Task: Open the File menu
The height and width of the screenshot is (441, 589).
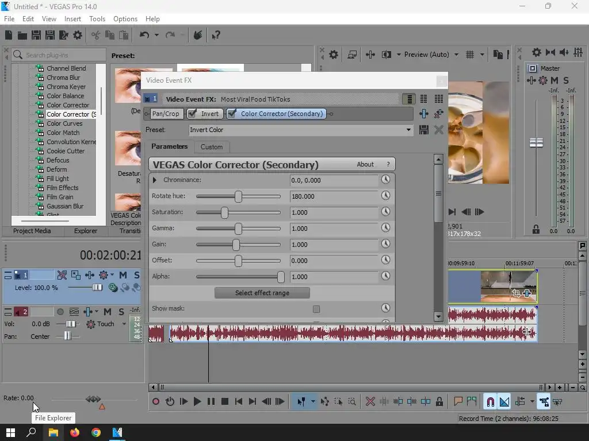Action: [9, 19]
